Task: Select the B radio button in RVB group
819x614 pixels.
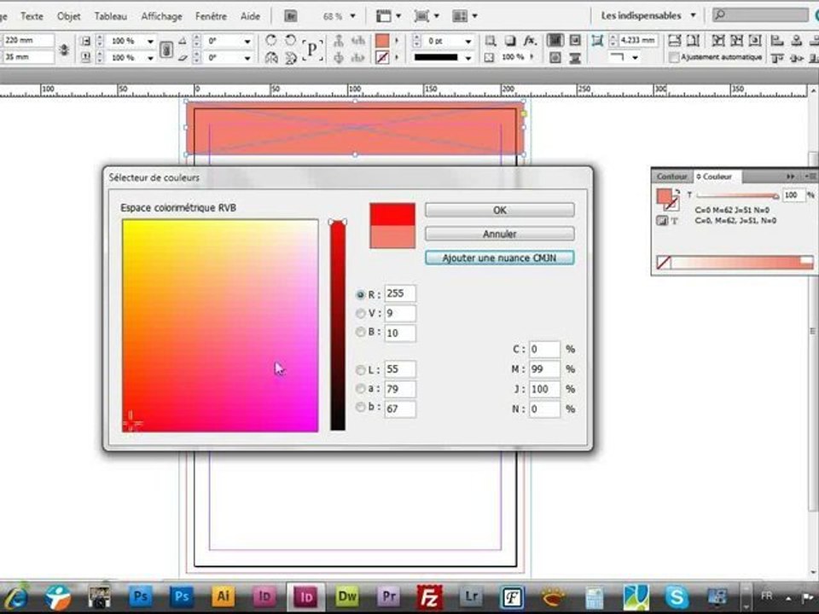Action: 360,332
